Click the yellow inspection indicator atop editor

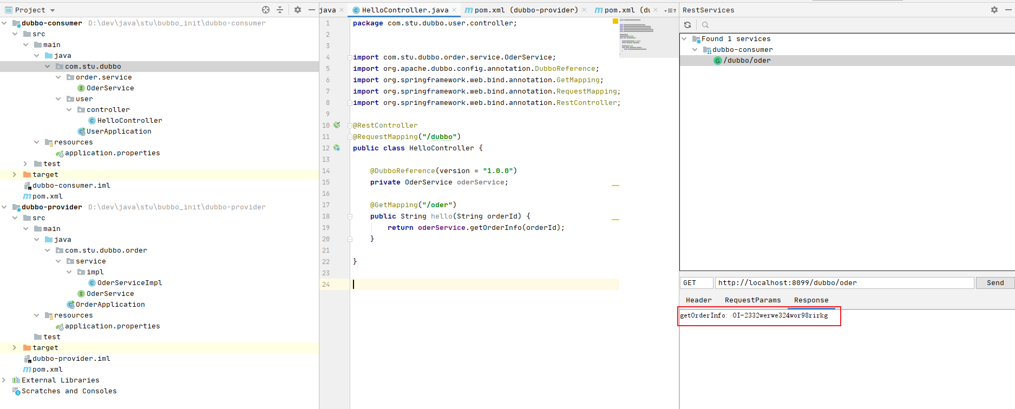click(615, 21)
